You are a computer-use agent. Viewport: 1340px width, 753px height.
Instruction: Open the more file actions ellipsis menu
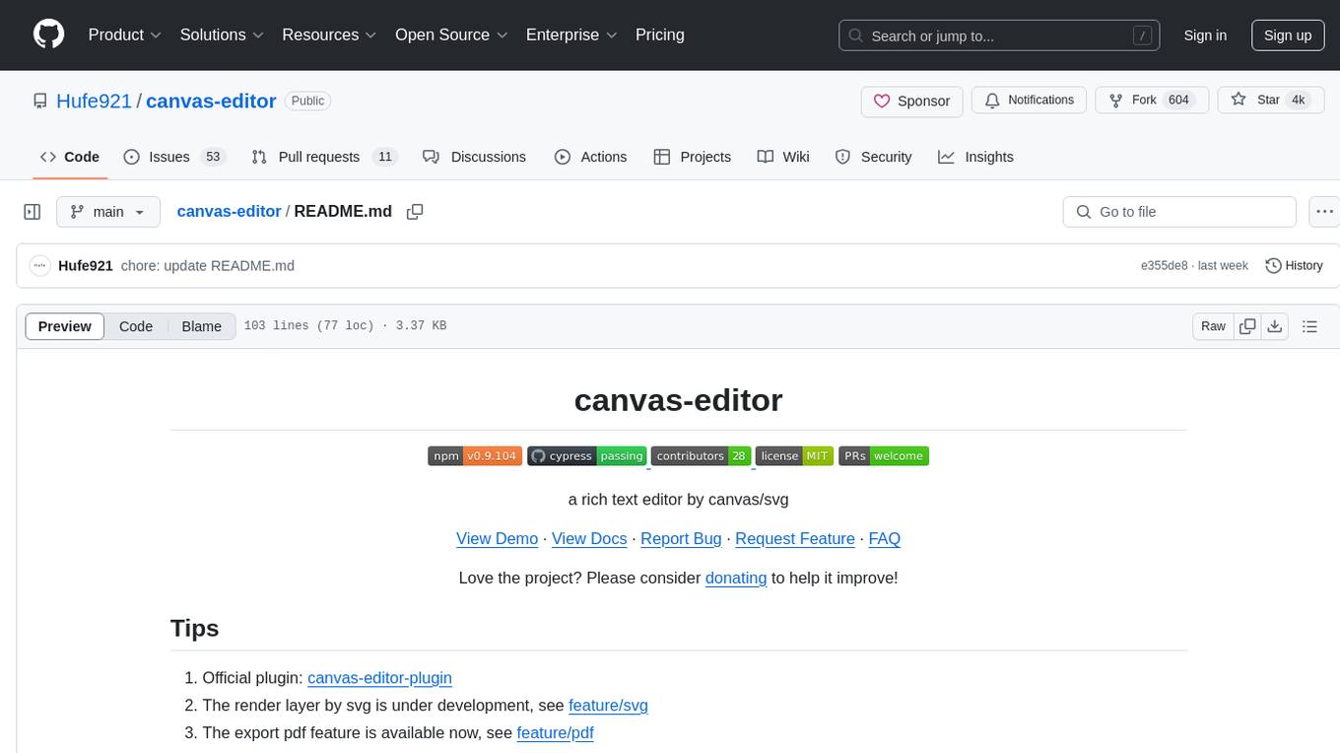[1324, 212]
